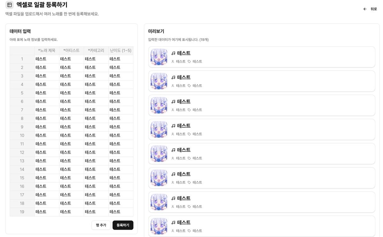Viewport: 383px width, 237px height.
Task: Click the 카테고리 cell in row 11
Action: 96,144
